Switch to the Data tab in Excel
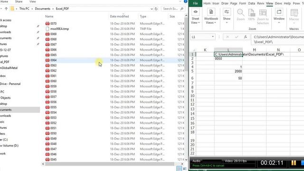The image size is (304, 171). click(251, 3)
